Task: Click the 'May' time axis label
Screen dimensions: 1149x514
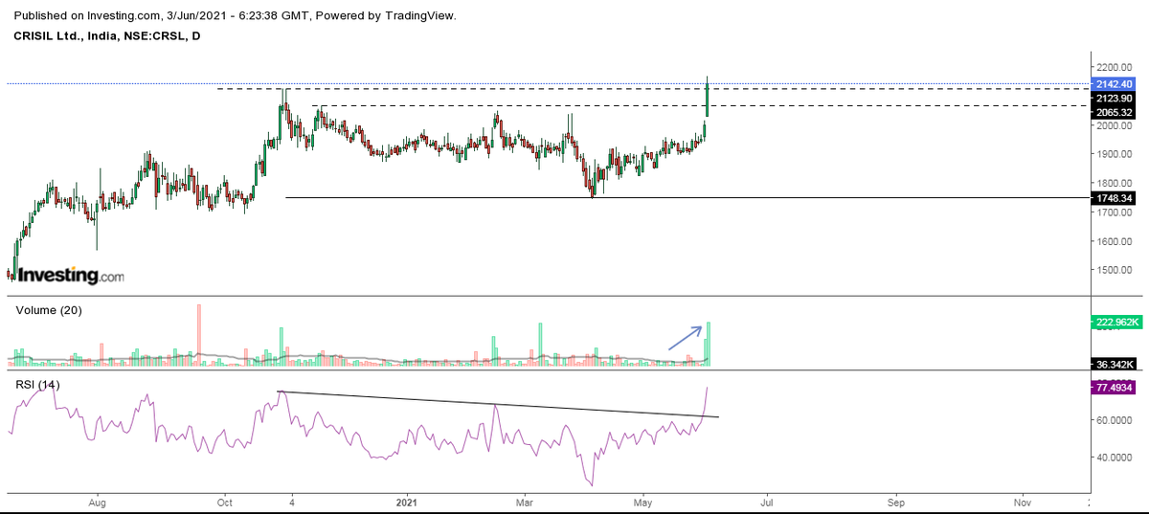Action: pos(644,501)
